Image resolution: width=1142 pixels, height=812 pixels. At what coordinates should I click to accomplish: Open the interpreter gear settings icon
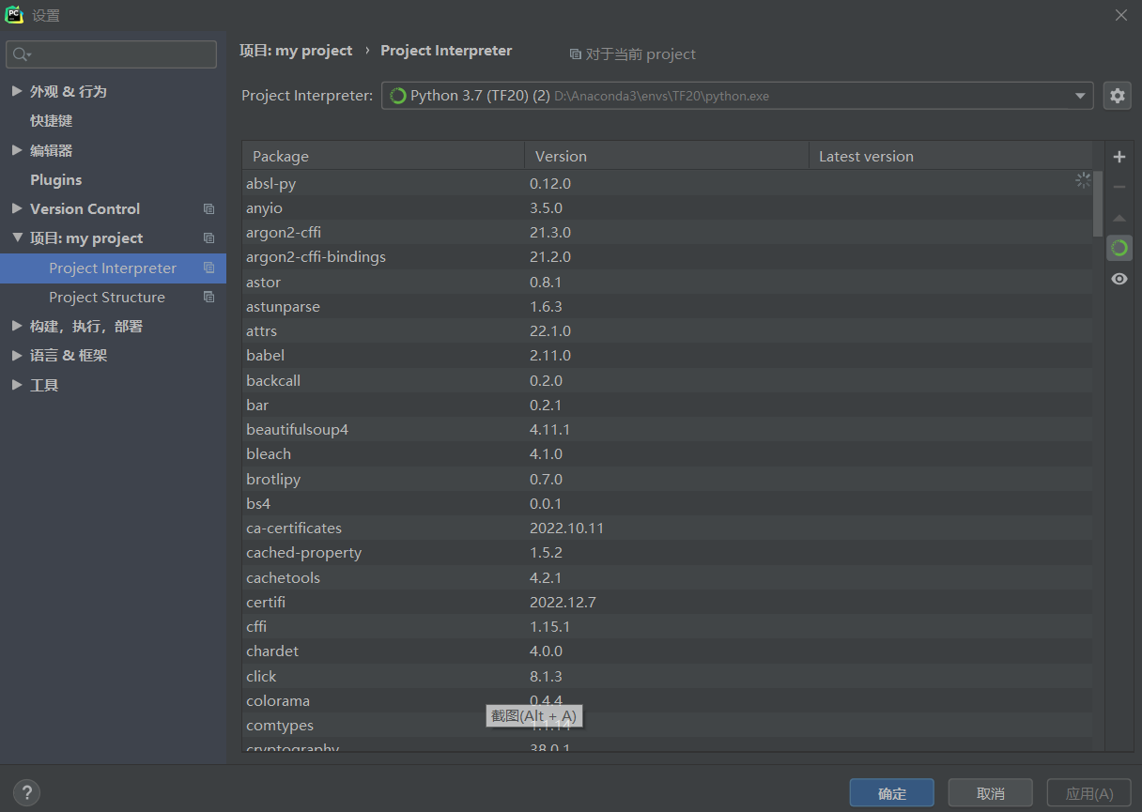pyautogui.click(x=1117, y=96)
